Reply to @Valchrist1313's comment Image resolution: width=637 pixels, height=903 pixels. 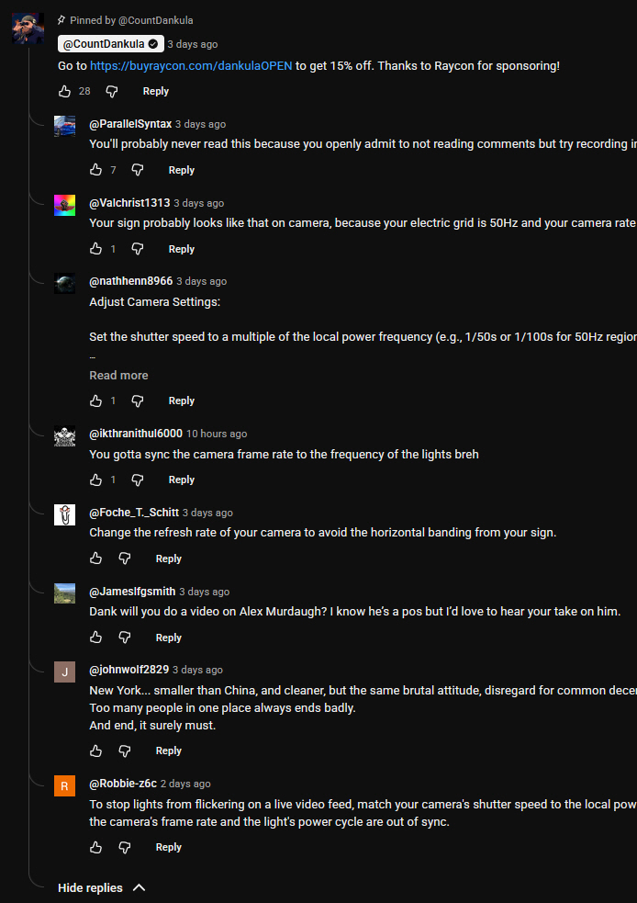click(181, 249)
